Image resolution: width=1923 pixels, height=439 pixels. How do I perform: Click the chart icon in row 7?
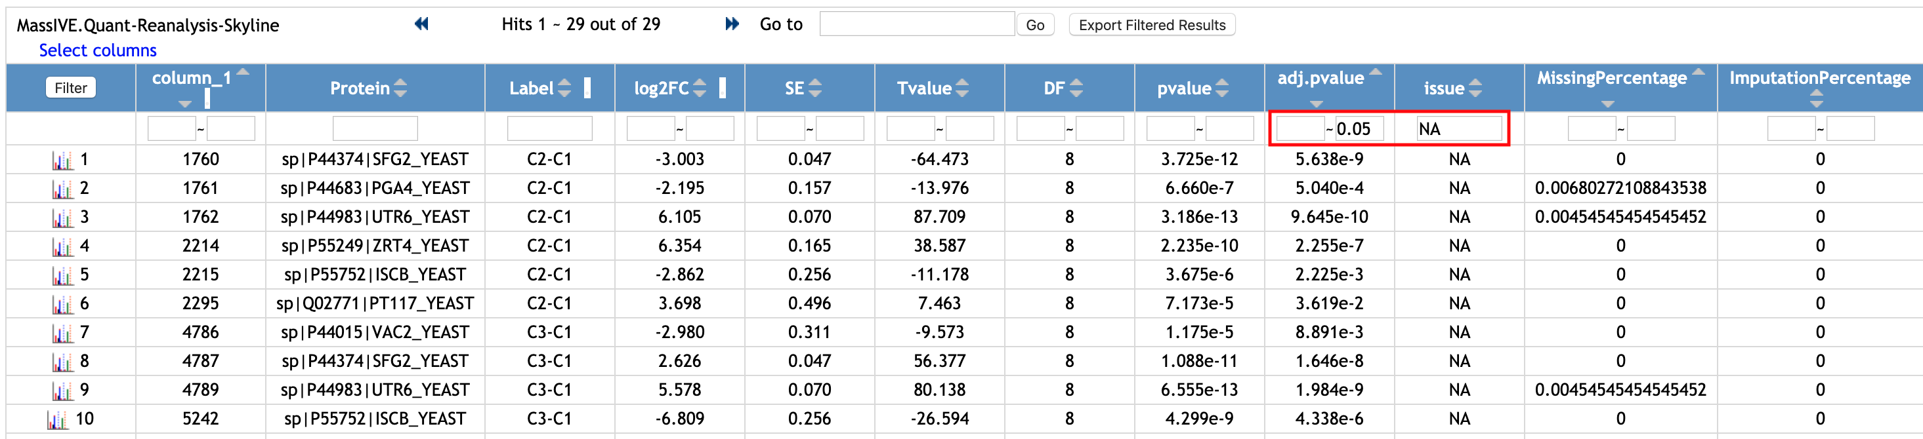62,333
